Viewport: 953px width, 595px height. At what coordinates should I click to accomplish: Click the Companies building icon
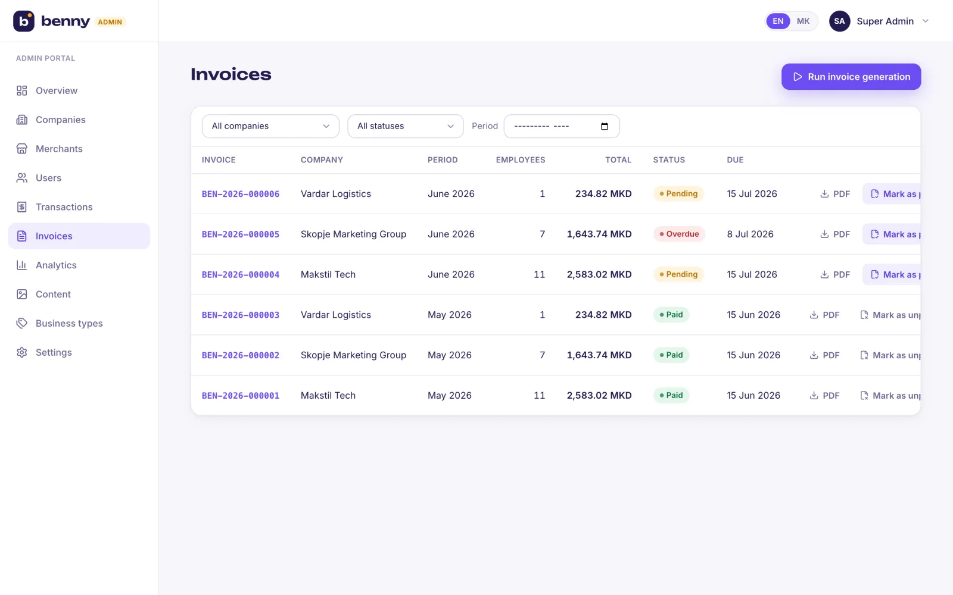[22, 120]
